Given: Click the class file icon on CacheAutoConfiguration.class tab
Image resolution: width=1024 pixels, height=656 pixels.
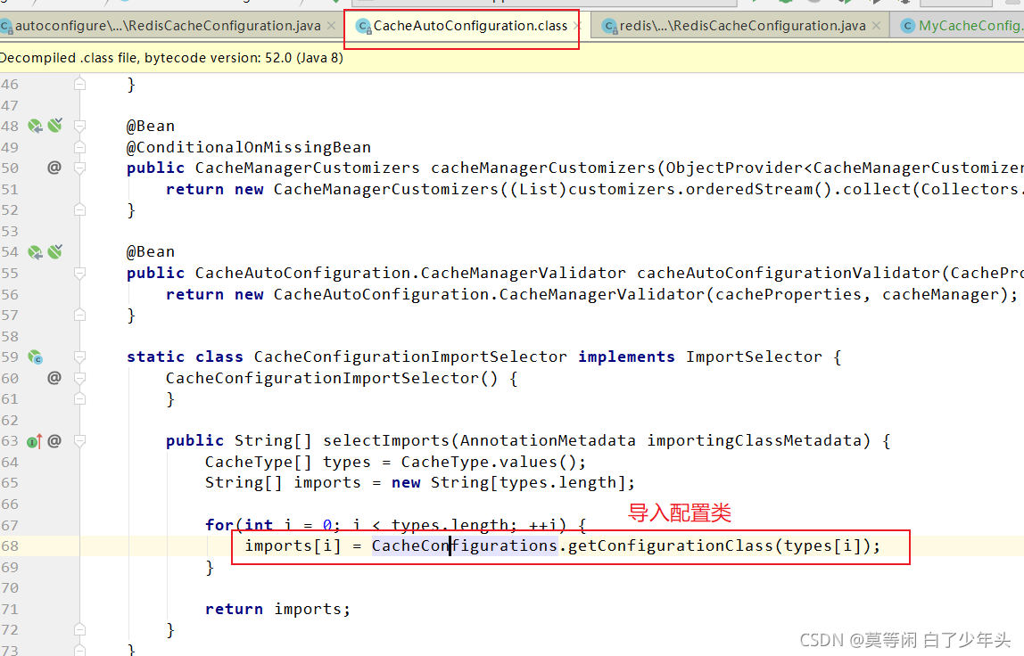Looking at the screenshot, I should (363, 26).
